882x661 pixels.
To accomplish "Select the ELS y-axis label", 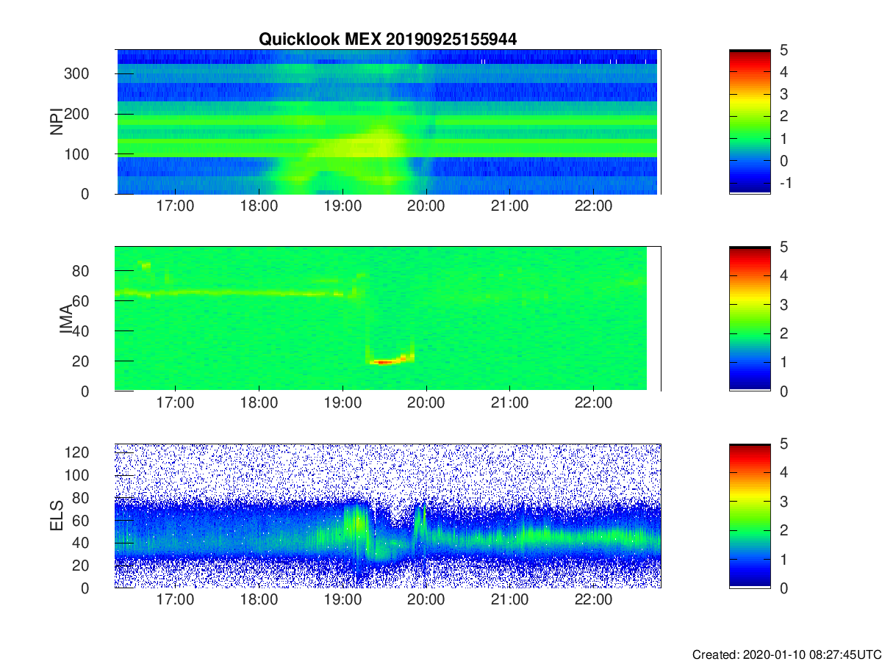I will click(x=57, y=516).
